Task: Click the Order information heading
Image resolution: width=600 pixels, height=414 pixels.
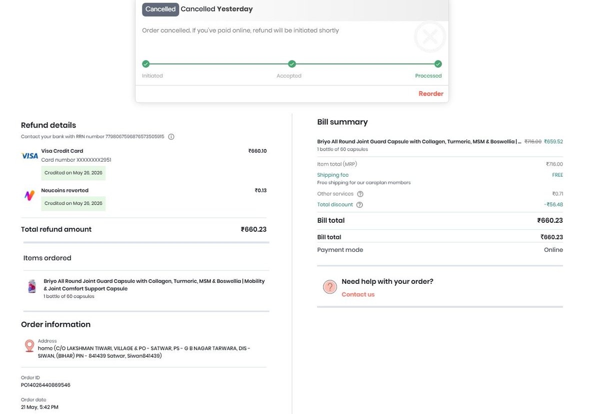Action: tap(56, 324)
